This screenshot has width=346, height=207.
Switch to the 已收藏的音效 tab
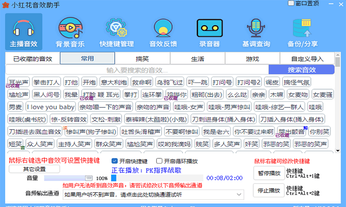tap(32, 59)
